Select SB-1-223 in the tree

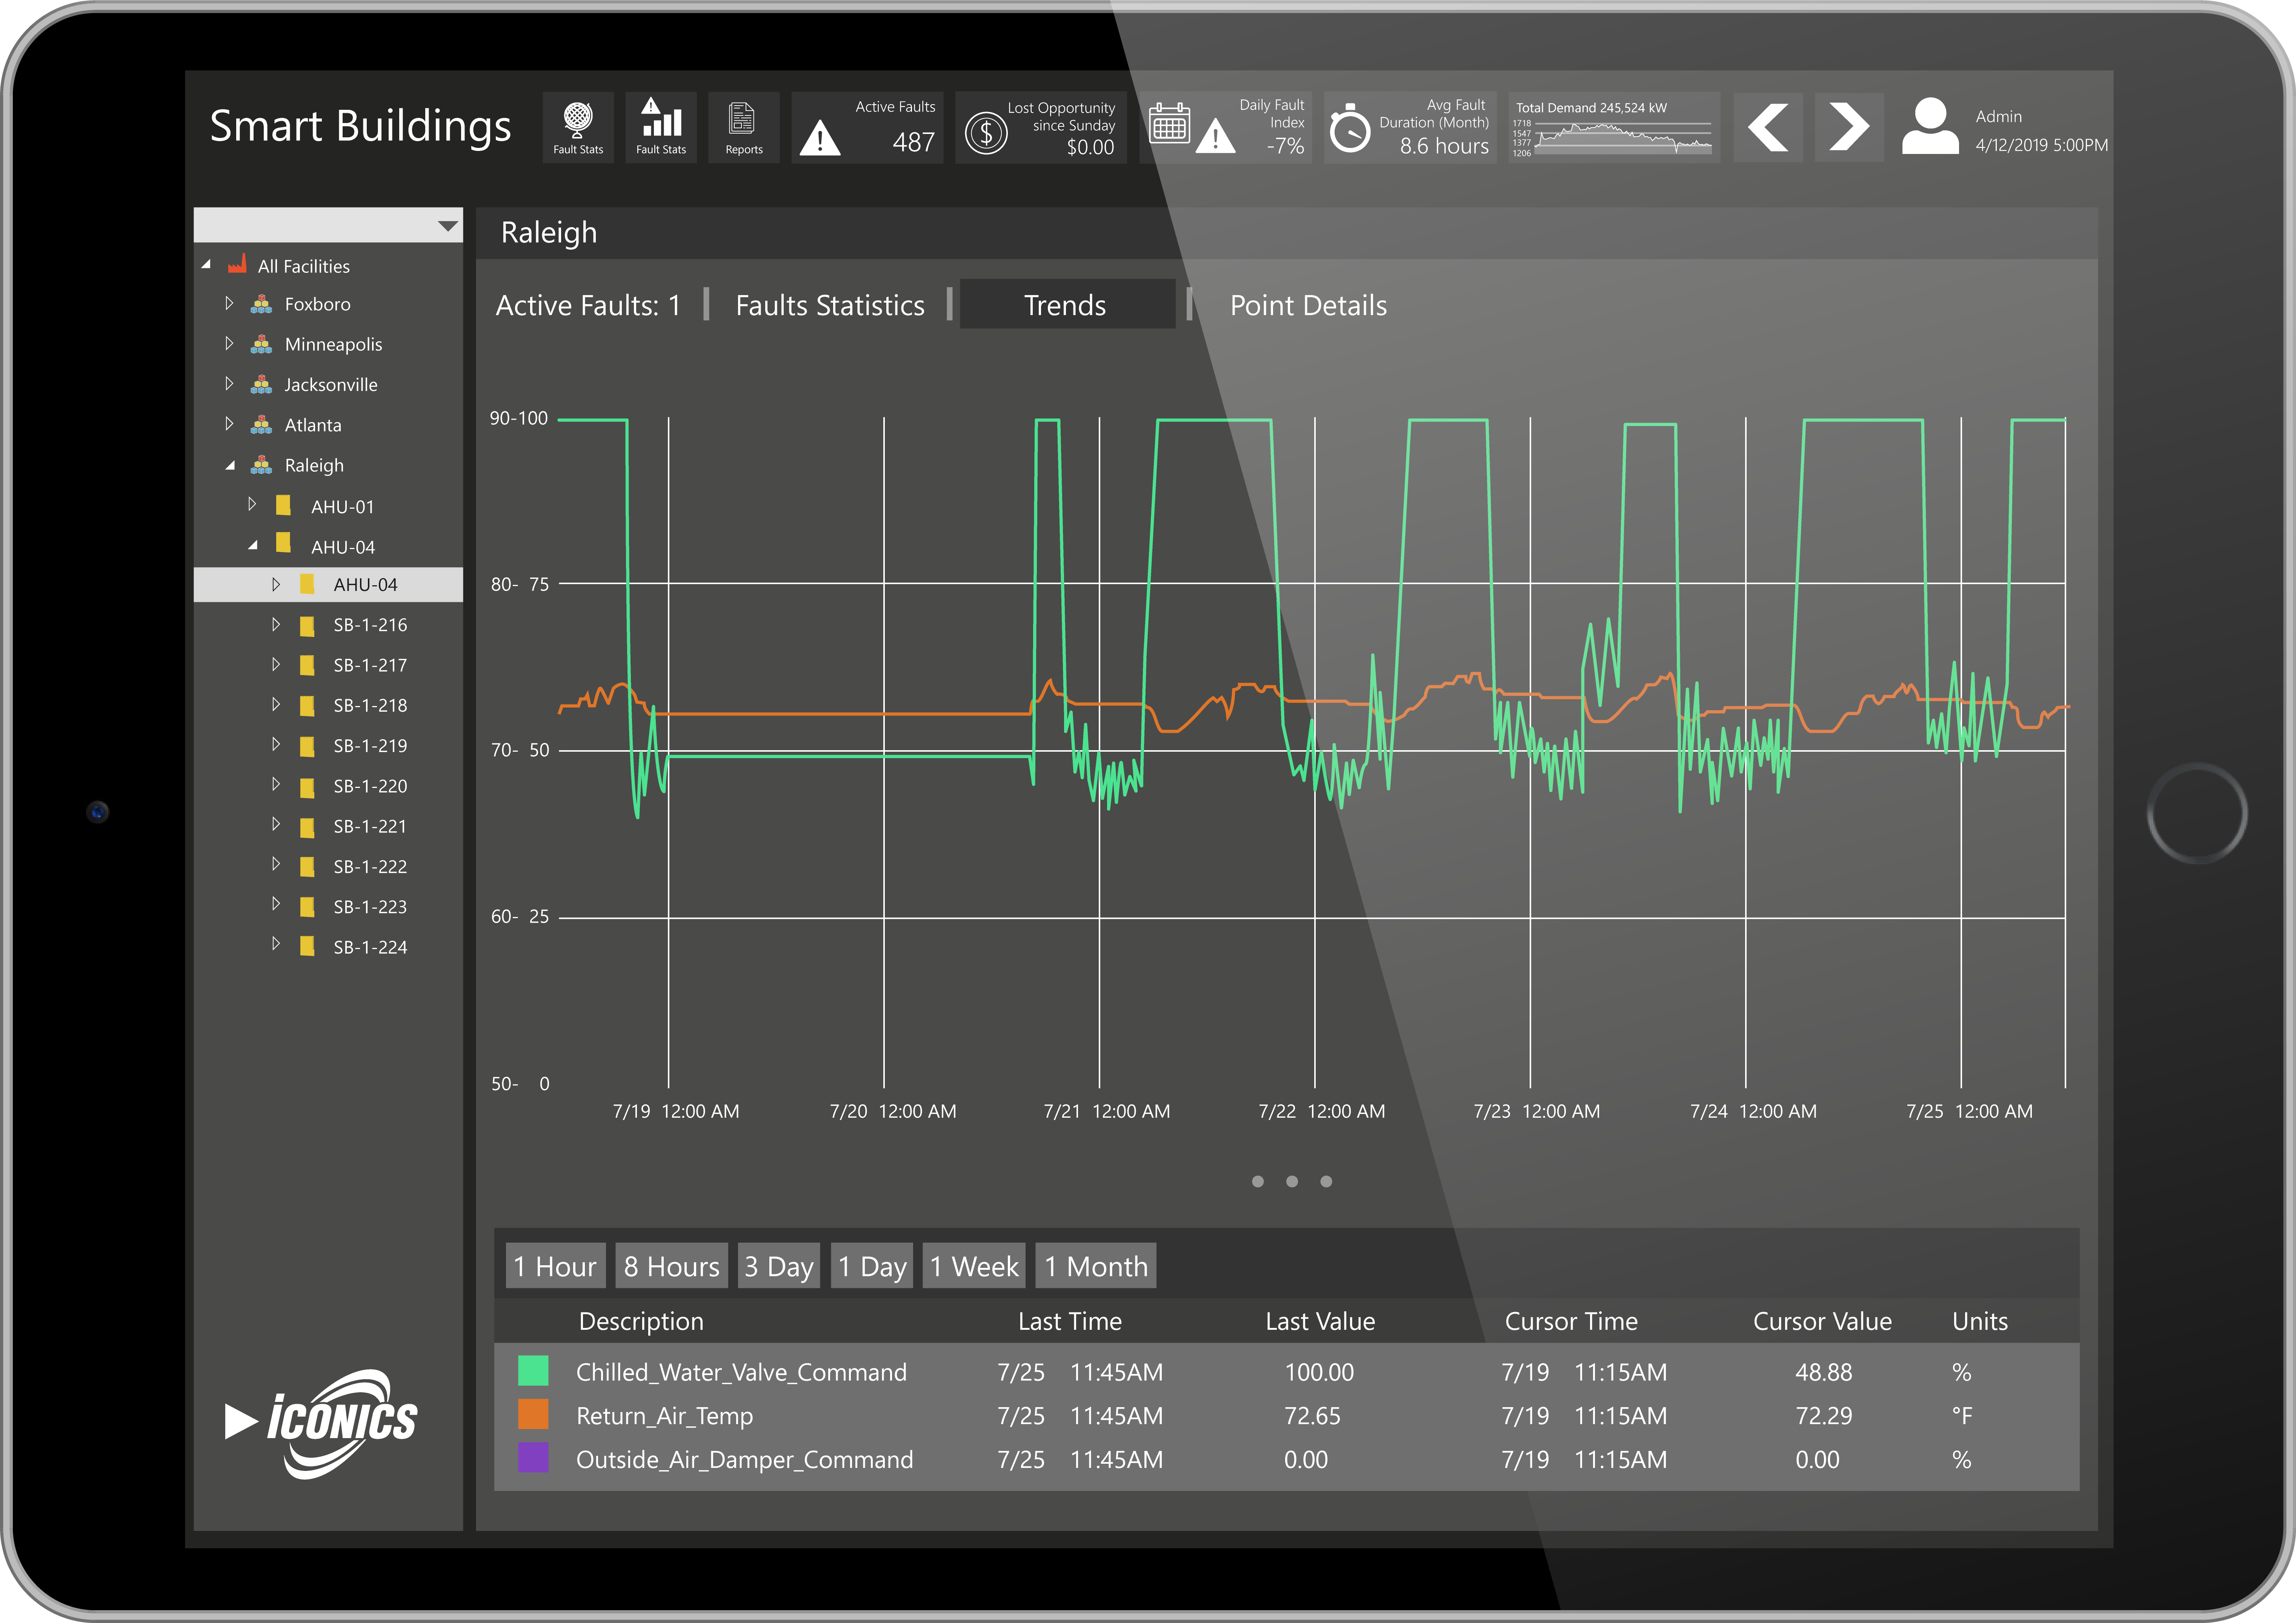[370, 907]
